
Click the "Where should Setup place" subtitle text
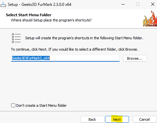[x=51, y=20]
